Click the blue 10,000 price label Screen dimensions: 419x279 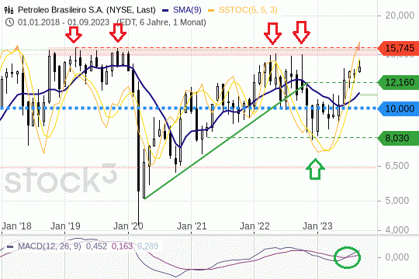point(398,108)
